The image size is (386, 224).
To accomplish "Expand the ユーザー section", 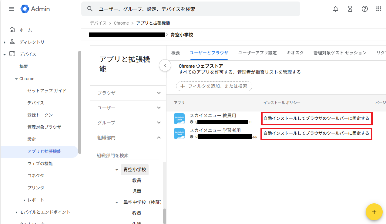I will pos(159,108).
